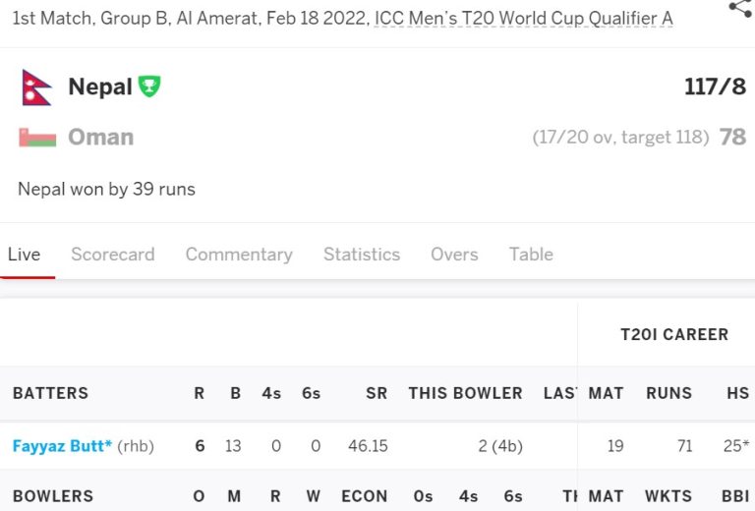Image resolution: width=755 pixels, height=511 pixels.
Task: Open the Table tab
Action: tap(531, 255)
